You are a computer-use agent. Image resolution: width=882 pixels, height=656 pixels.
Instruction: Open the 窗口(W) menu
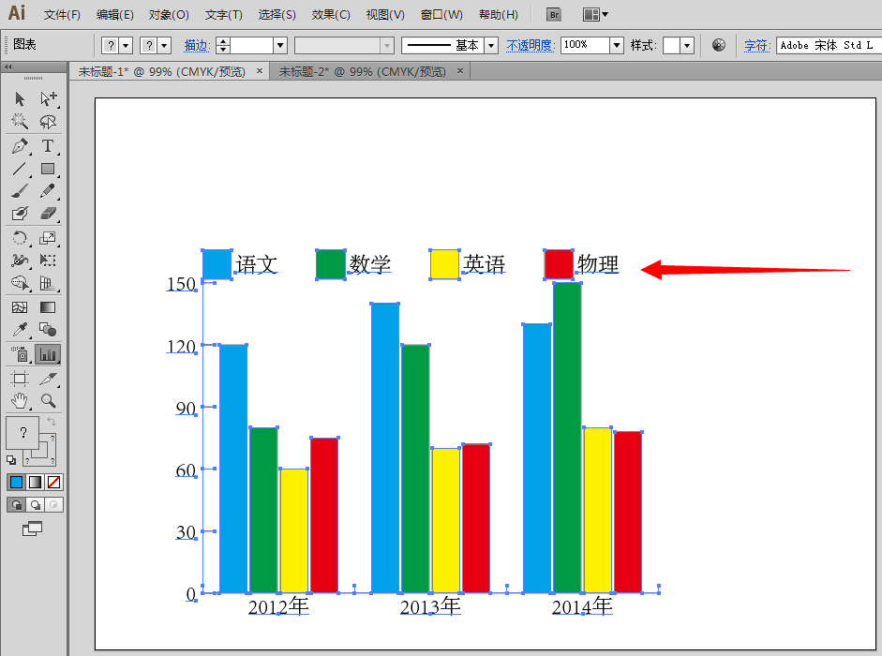(441, 15)
